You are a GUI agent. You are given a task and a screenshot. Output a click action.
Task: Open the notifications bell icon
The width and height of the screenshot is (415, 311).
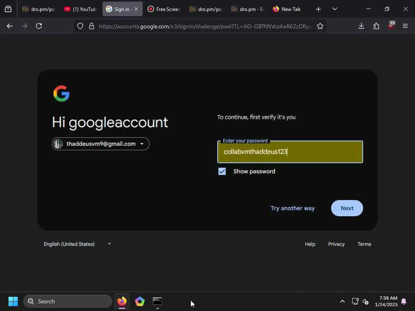pyautogui.click(x=404, y=301)
